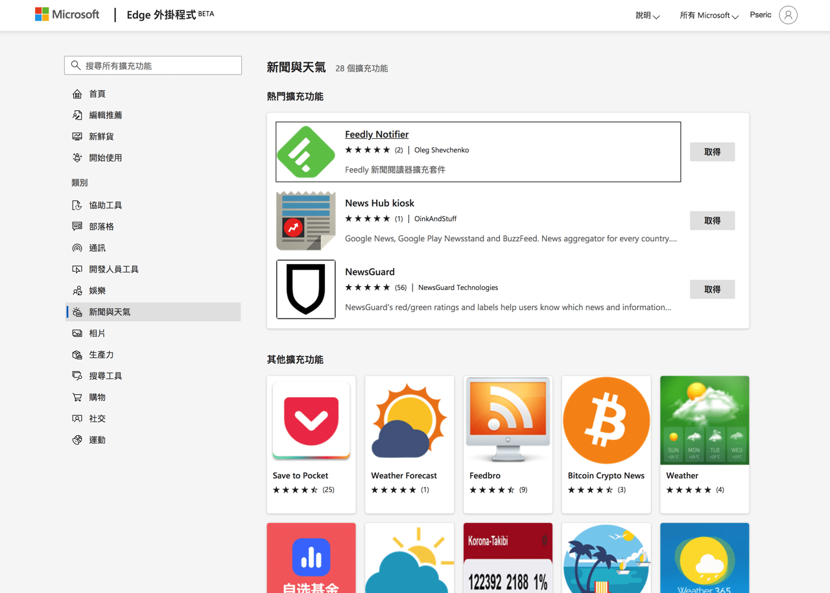Click the search magnifier icon

[x=76, y=66]
